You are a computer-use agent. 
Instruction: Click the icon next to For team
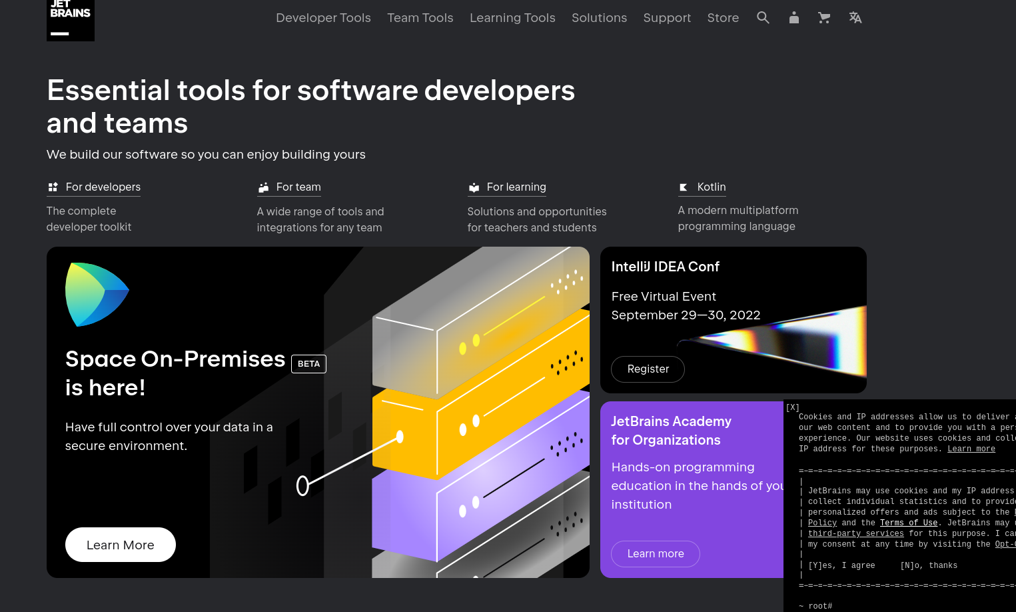point(263,187)
